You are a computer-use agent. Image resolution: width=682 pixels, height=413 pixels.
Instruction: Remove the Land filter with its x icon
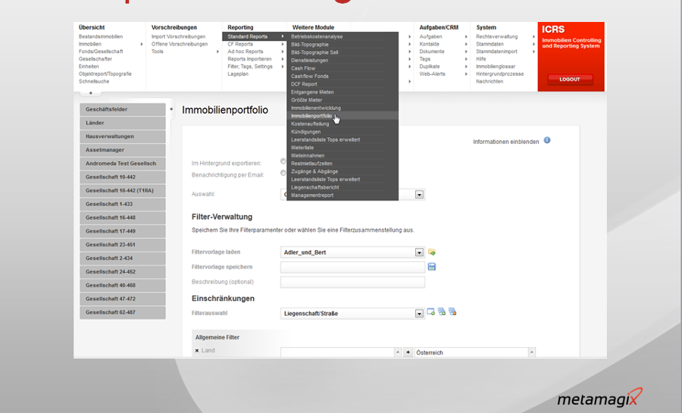point(197,351)
